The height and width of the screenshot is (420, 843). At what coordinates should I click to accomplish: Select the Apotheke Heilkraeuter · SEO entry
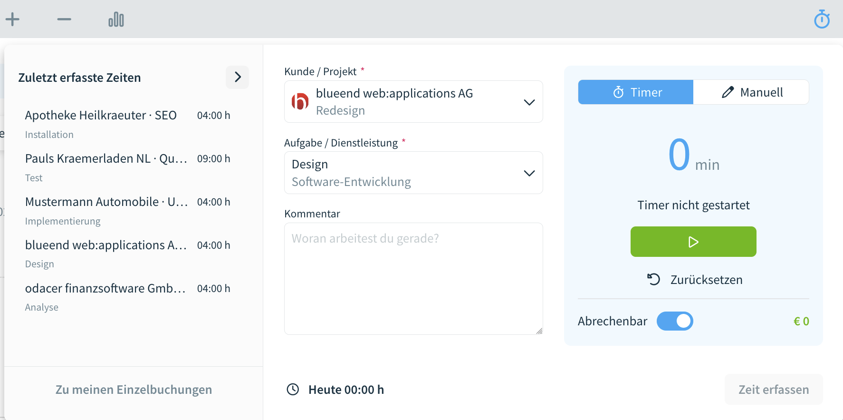(127, 124)
